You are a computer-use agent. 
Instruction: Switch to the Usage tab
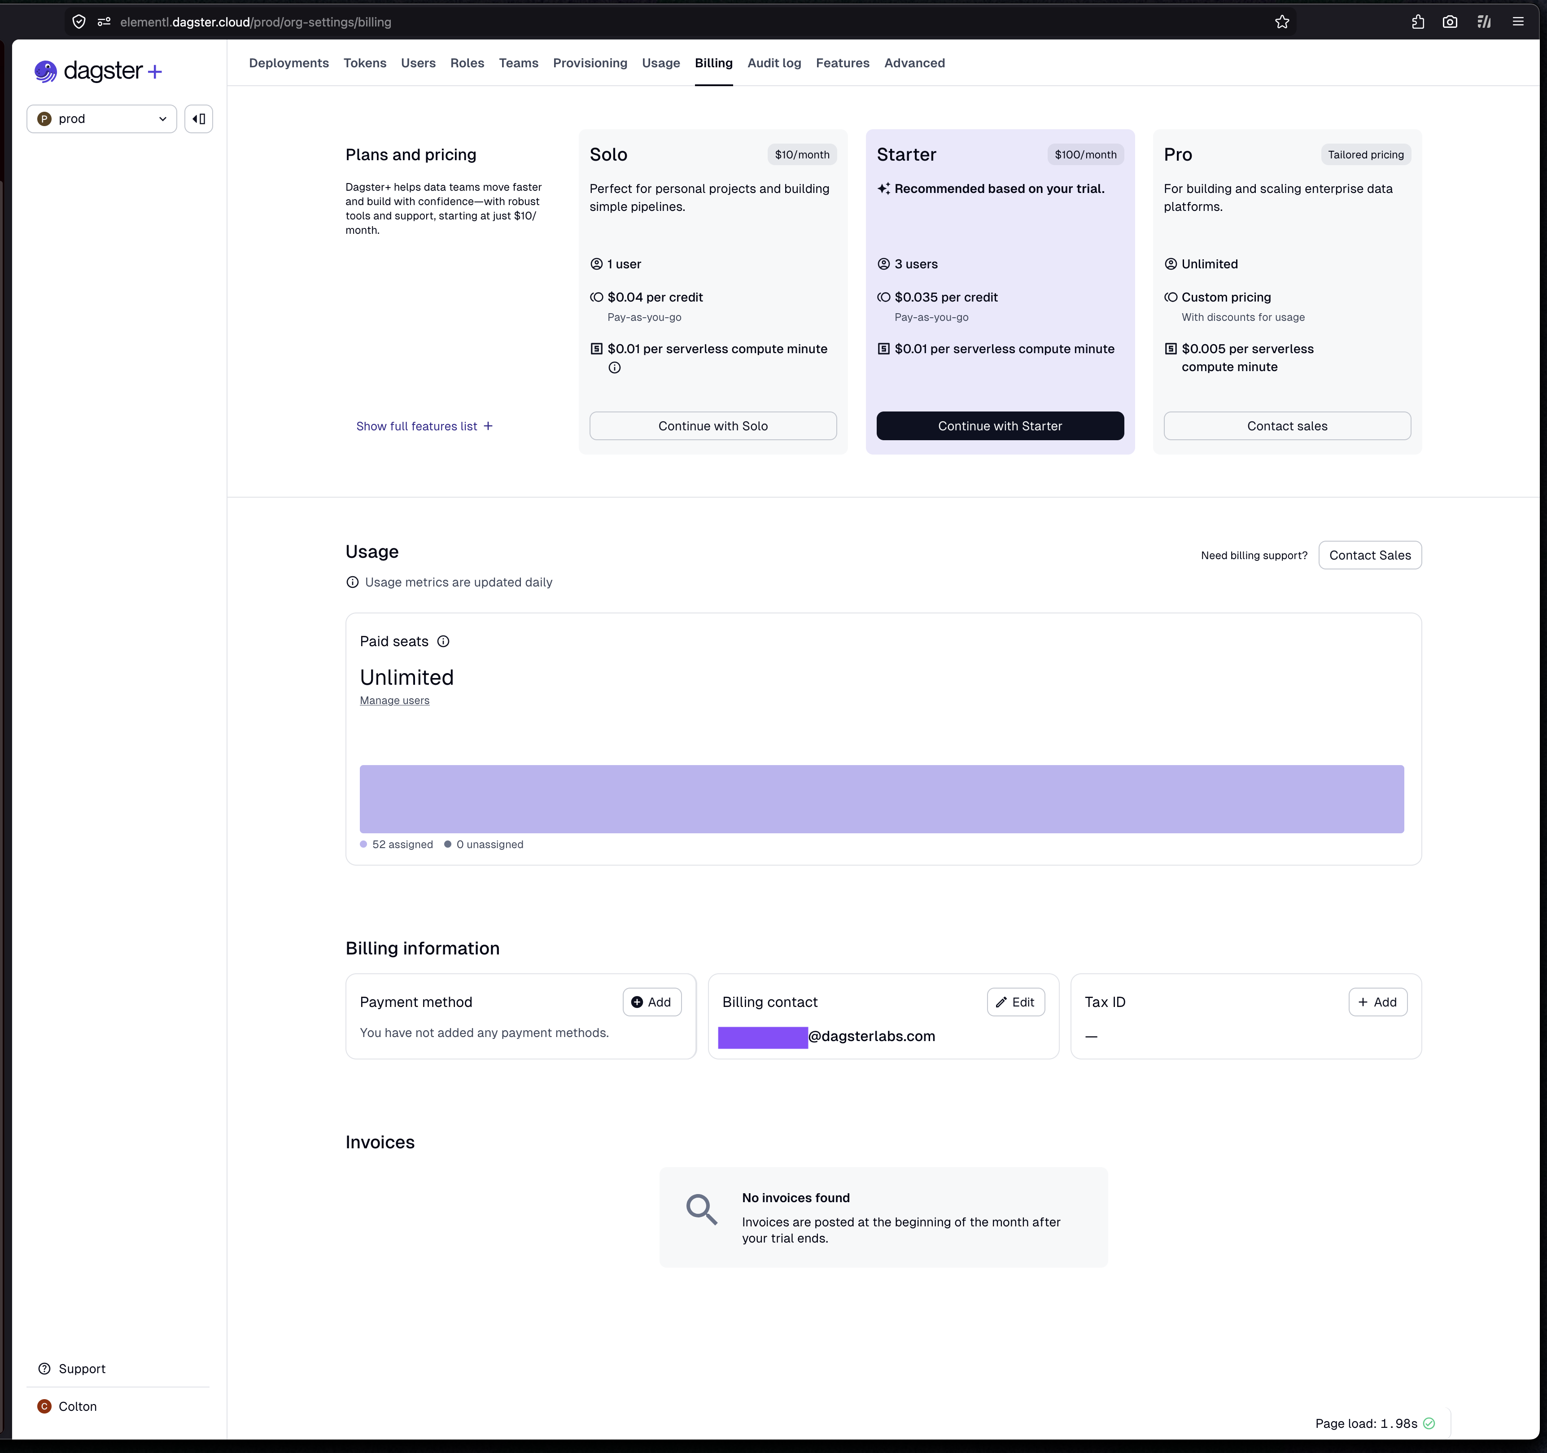coord(661,63)
